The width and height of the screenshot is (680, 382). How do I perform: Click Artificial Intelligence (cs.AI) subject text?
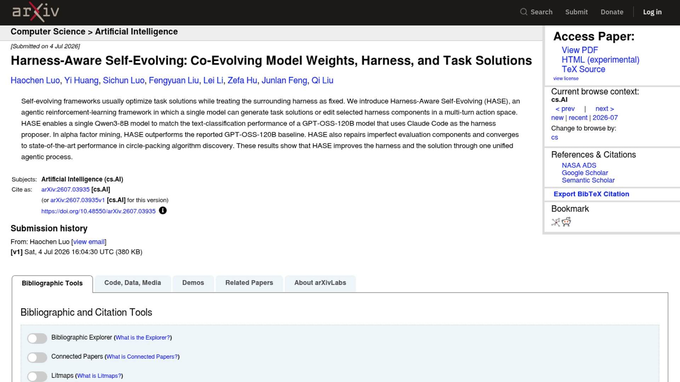pyautogui.click(x=82, y=179)
